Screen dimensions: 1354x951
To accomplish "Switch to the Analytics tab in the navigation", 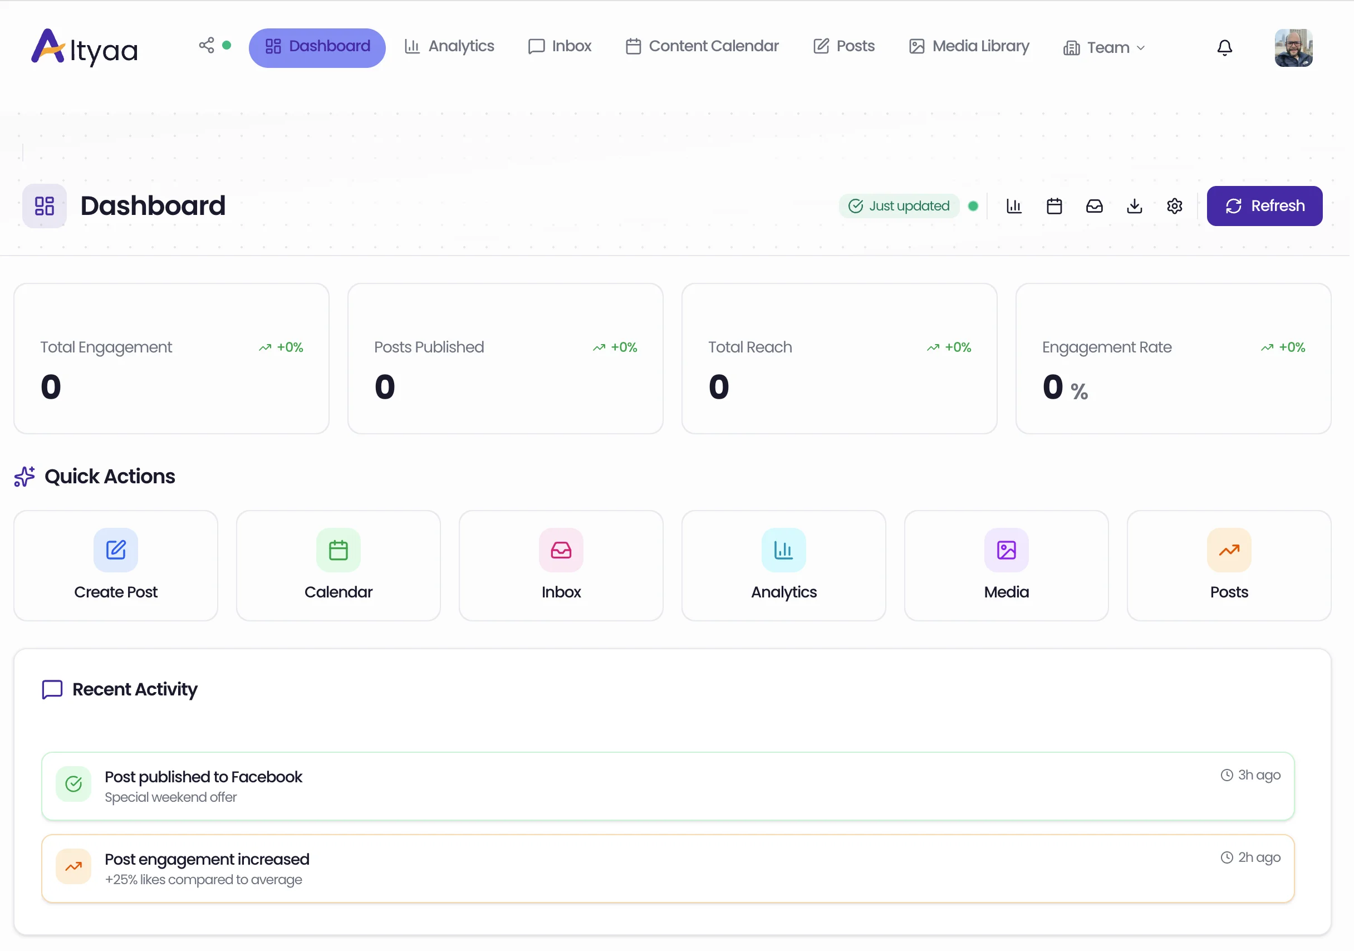I will tap(449, 47).
